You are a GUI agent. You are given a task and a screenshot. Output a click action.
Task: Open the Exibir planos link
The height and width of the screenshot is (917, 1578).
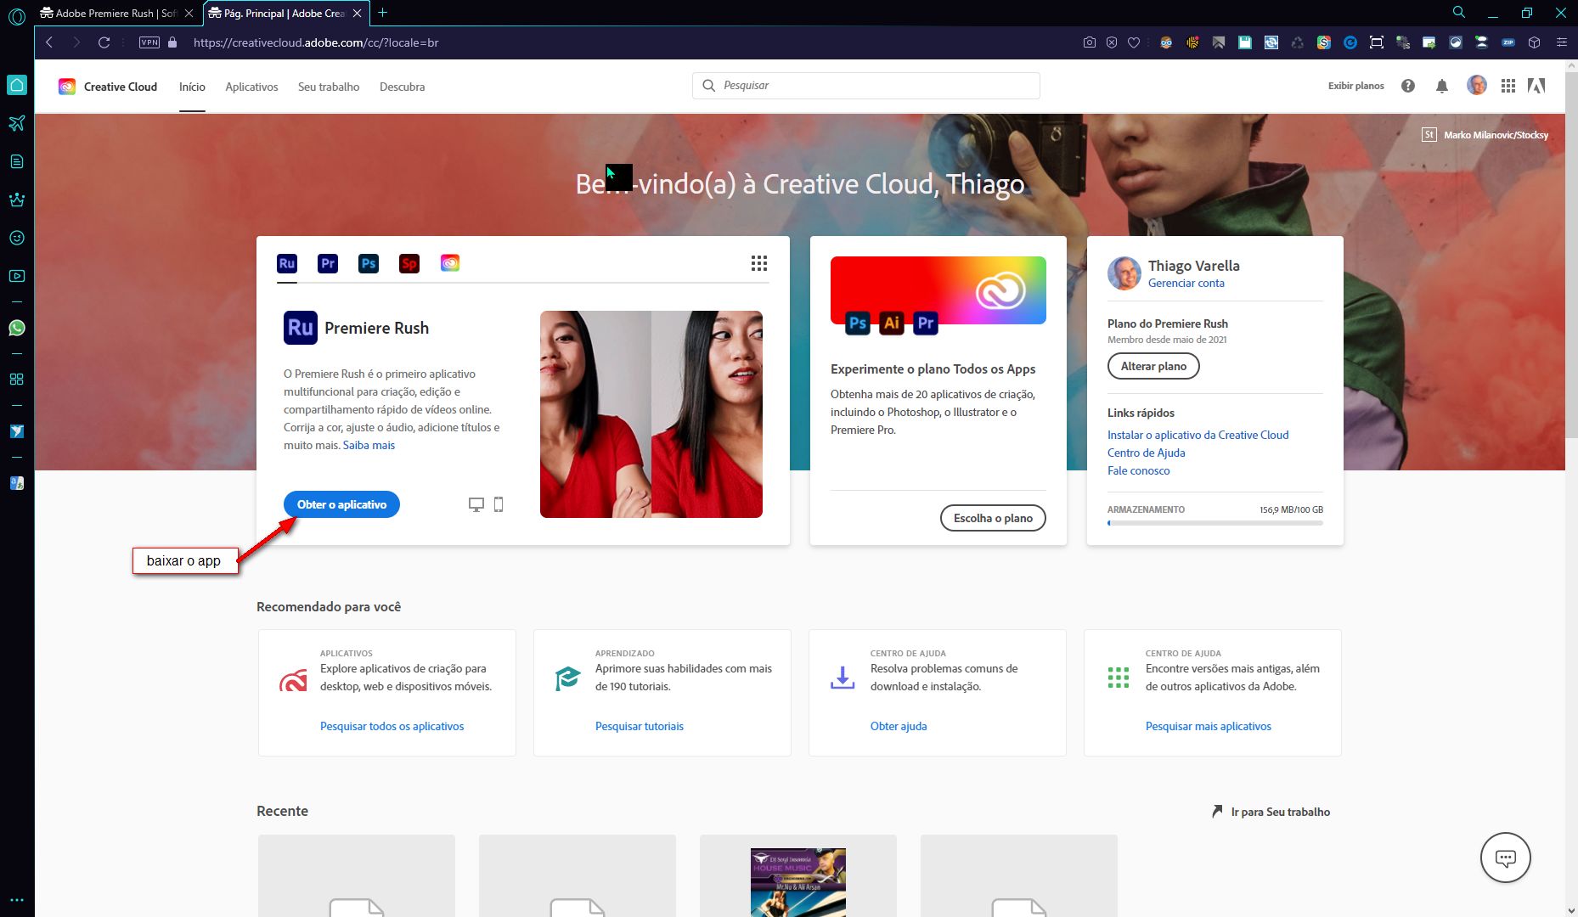click(x=1355, y=86)
